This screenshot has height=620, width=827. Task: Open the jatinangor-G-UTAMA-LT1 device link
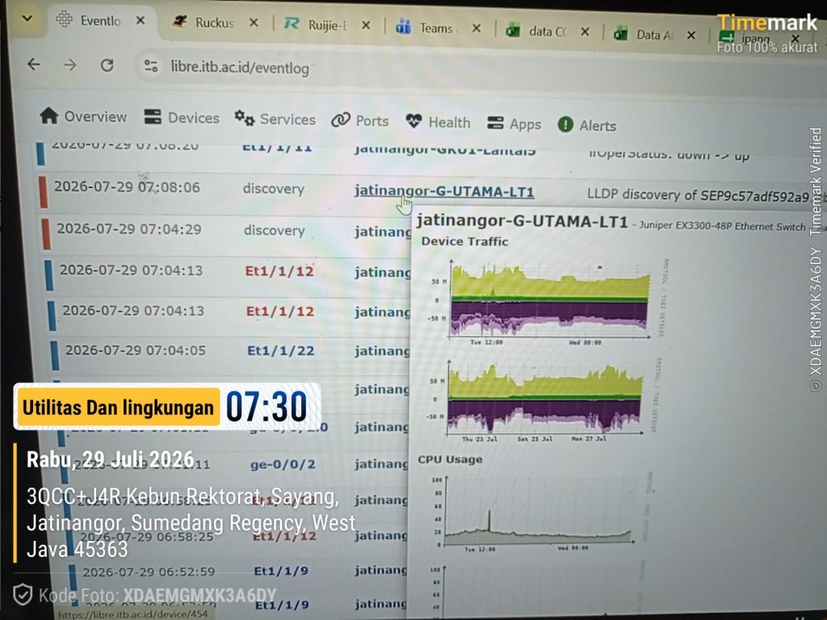click(444, 191)
